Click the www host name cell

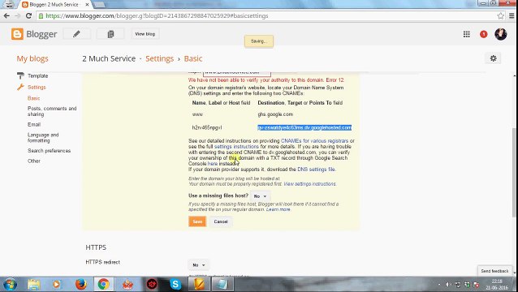pyautogui.click(x=197, y=114)
